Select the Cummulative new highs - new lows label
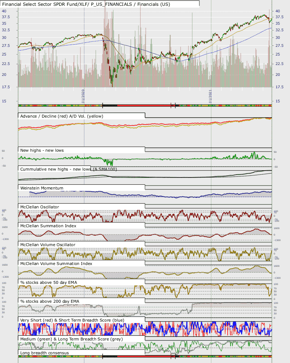 (69, 169)
